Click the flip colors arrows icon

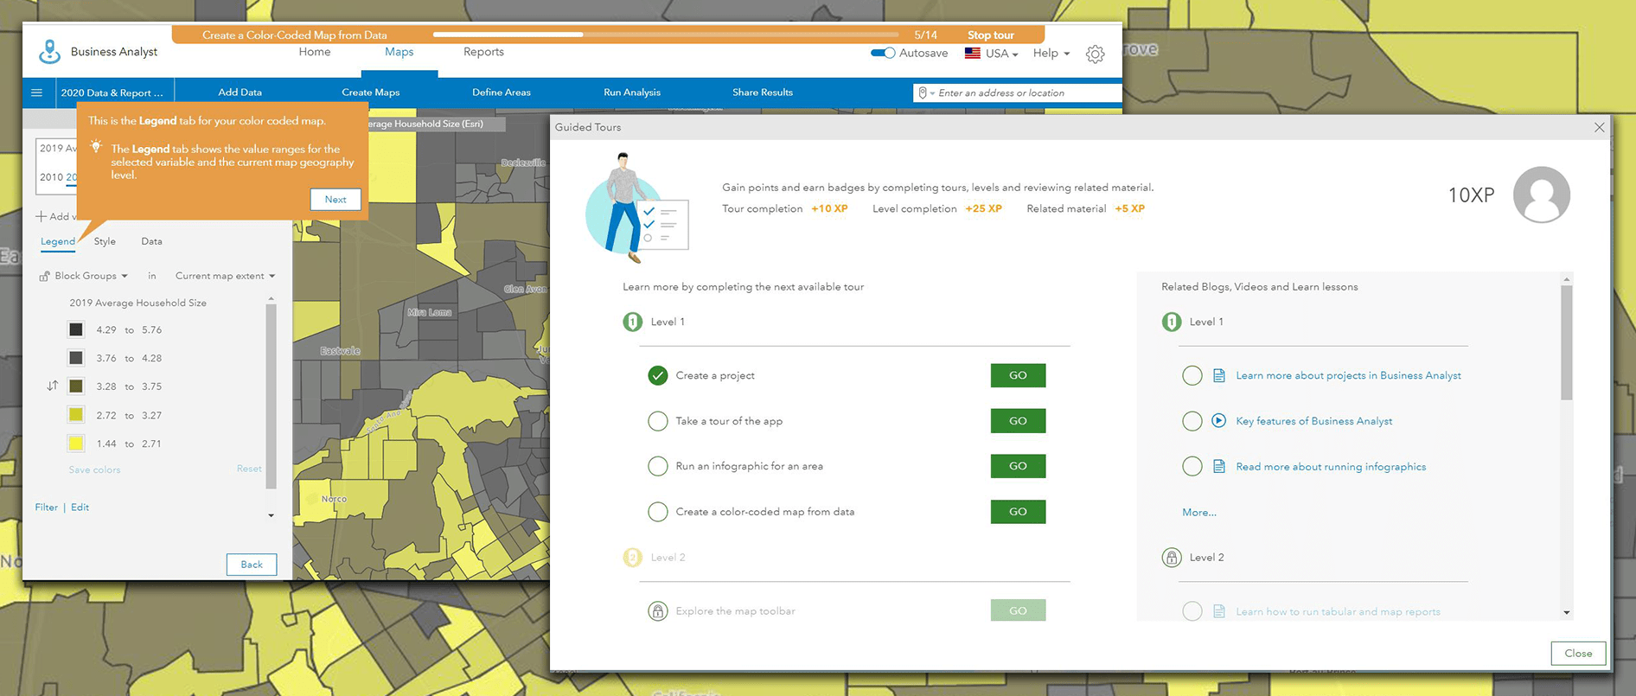[x=53, y=386]
